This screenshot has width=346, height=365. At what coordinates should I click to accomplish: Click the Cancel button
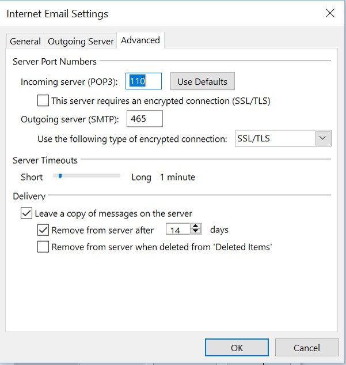[307, 348]
